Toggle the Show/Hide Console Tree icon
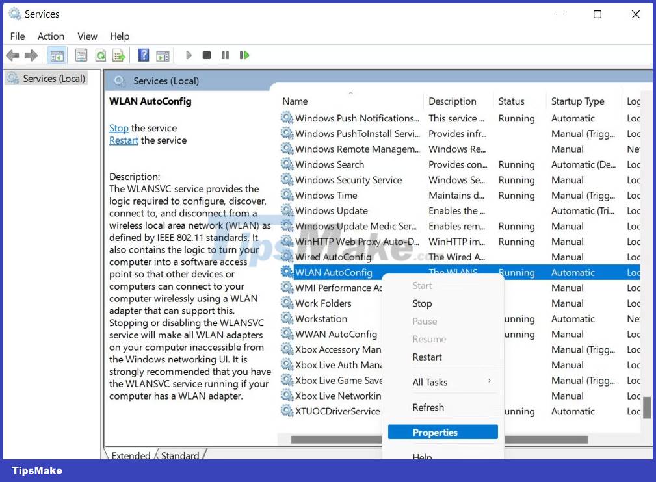656x482 pixels. coord(57,55)
